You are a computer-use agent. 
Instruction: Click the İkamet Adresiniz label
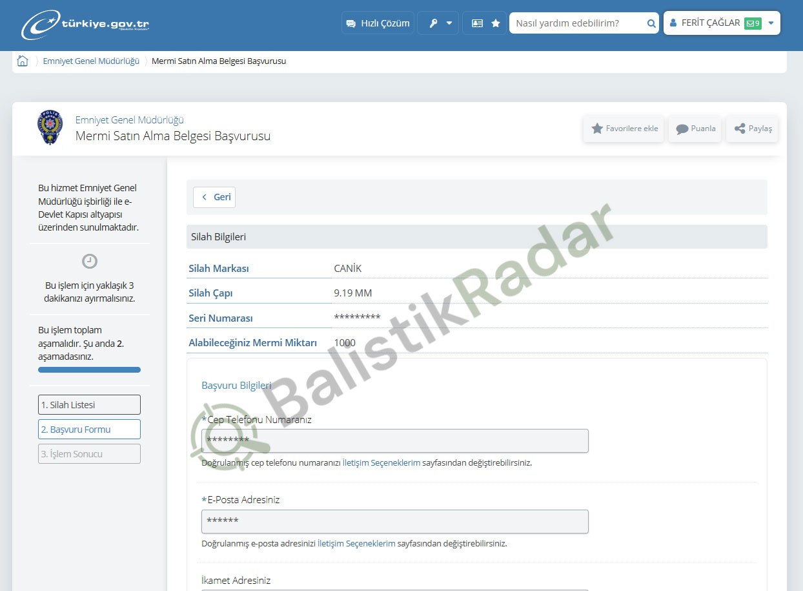click(x=236, y=581)
